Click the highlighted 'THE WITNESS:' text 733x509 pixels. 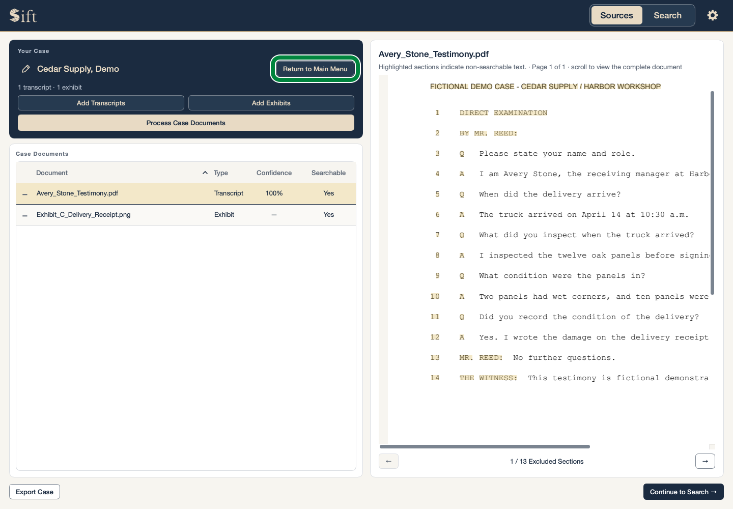click(488, 378)
